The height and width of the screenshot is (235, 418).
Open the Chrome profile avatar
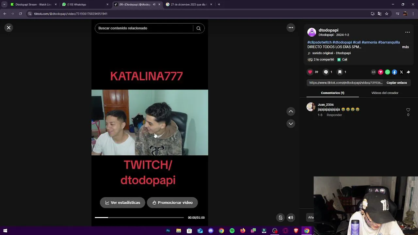(x=405, y=14)
